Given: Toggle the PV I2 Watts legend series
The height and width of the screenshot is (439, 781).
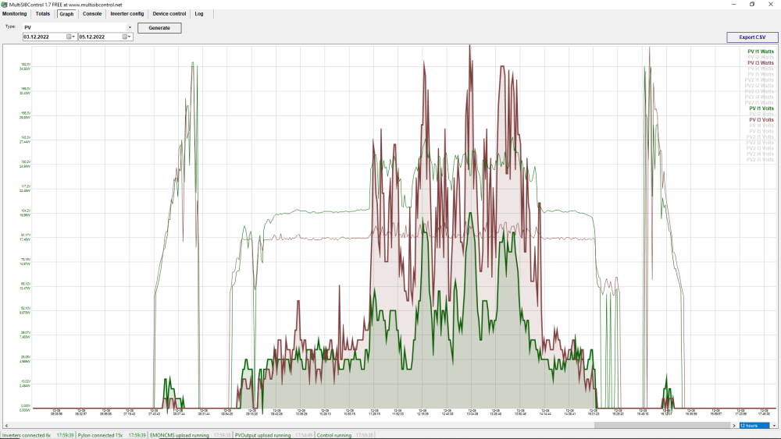Looking at the screenshot, I should tap(761, 57).
